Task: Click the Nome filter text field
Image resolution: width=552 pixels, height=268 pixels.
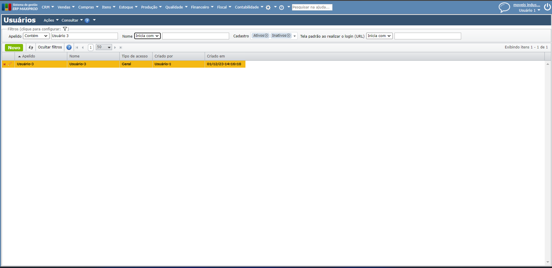Action: [196, 36]
